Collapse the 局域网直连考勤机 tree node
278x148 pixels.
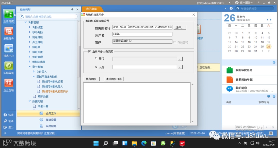click(x=34, y=76)
